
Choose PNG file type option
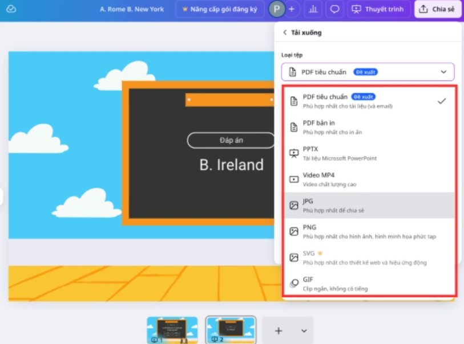368,231
